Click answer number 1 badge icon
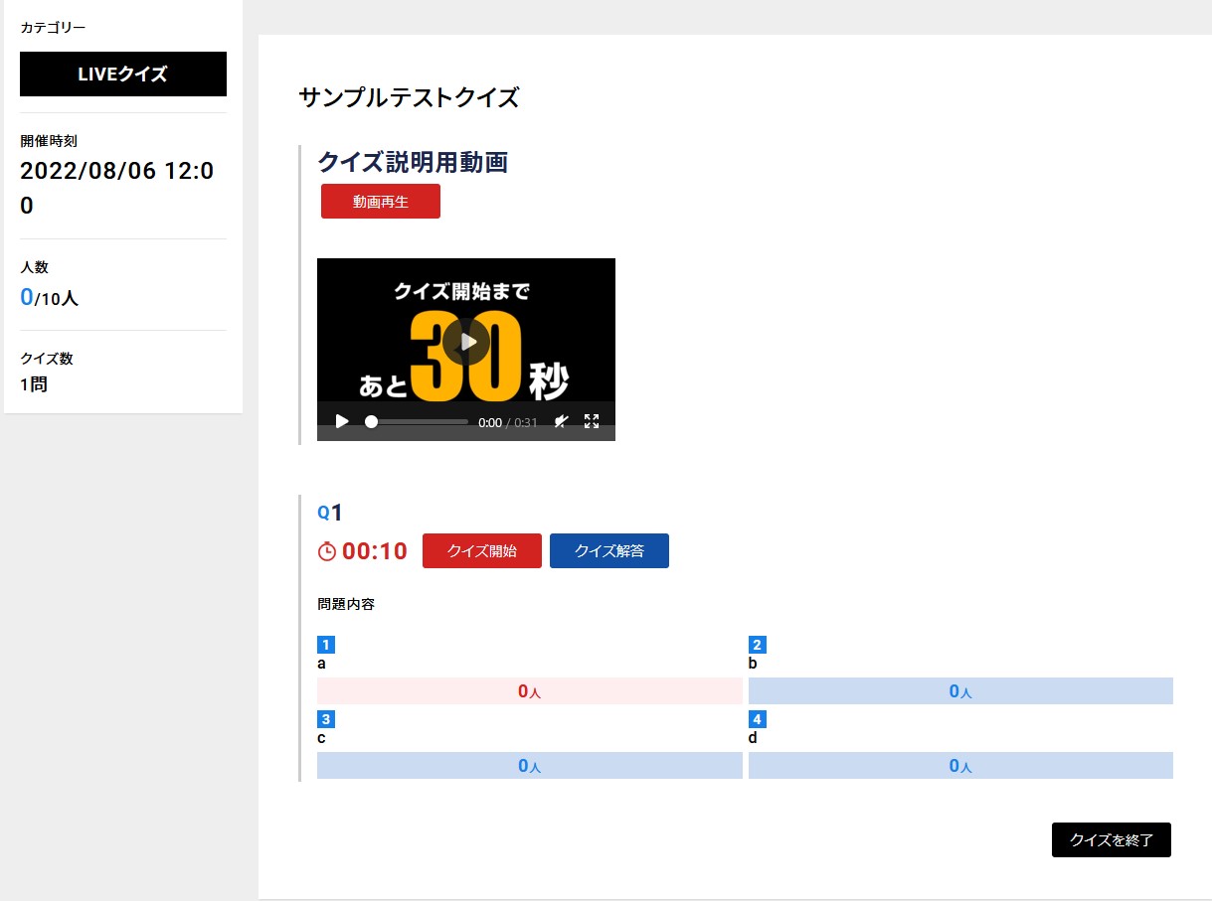The width and height of the screenshot is (1212, 901). coord(325,645)
